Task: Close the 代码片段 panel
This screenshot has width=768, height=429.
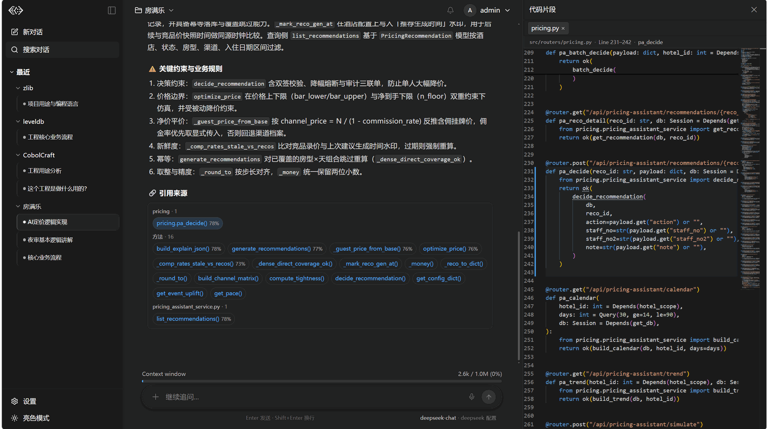Action: coord(754,10)
